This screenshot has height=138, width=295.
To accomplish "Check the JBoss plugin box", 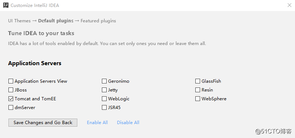I will click(11, 90).
